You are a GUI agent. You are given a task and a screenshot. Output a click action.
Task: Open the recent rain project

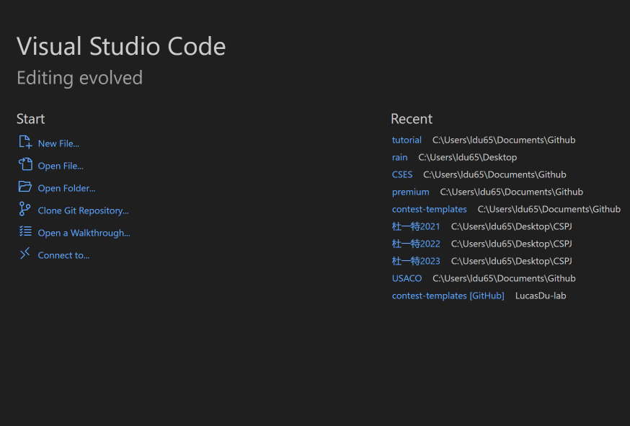pos(399,157)
